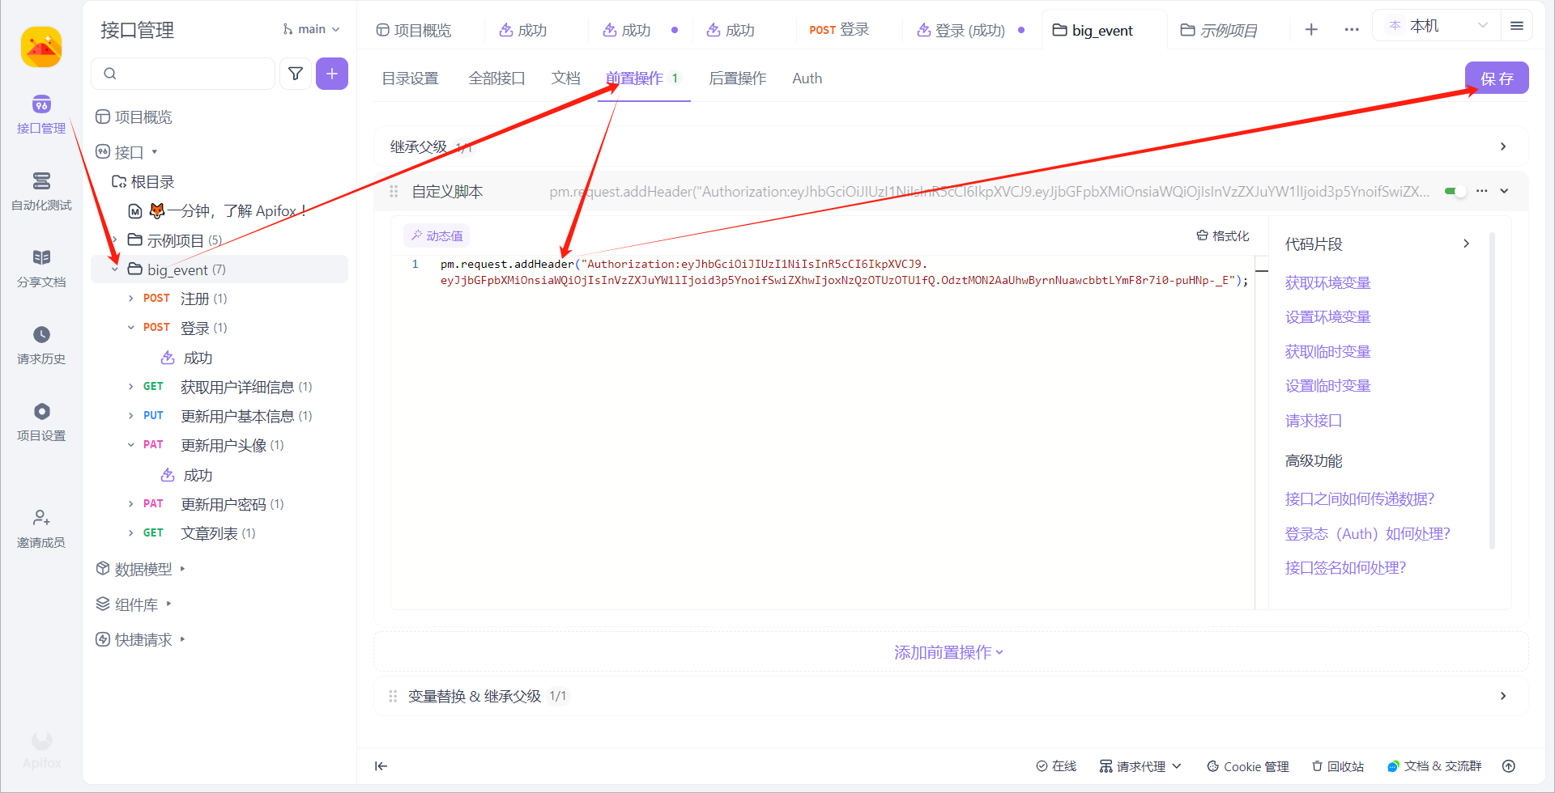Viewport: 1555px width, 793px height.
Task: Click the sidebar search input field
Action: pos(183,74)
